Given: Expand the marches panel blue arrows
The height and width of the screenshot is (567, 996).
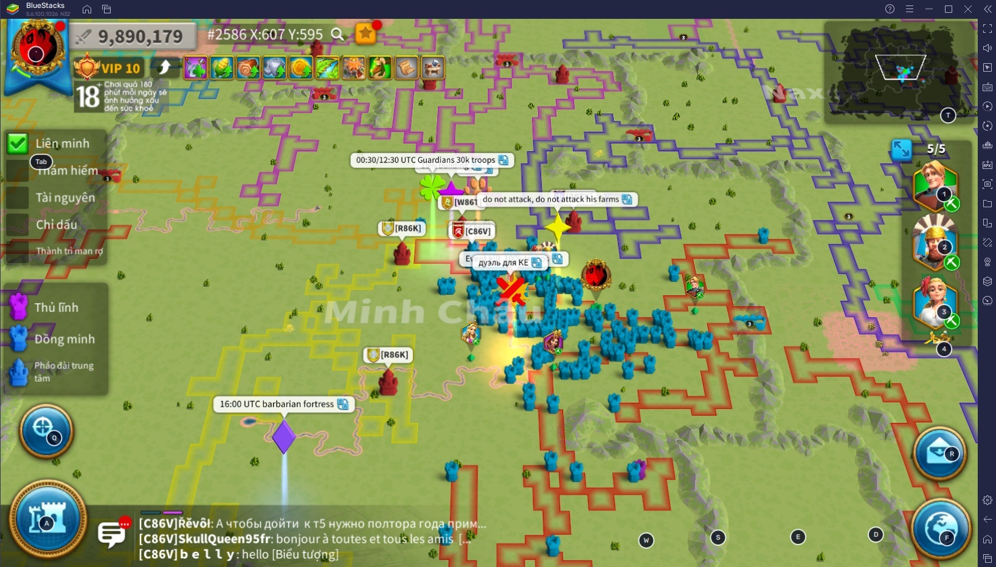Looking at the screenshot, I should pos(901,149).
